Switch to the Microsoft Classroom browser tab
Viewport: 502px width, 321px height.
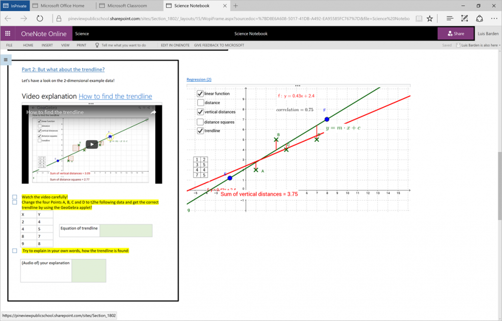127,6
